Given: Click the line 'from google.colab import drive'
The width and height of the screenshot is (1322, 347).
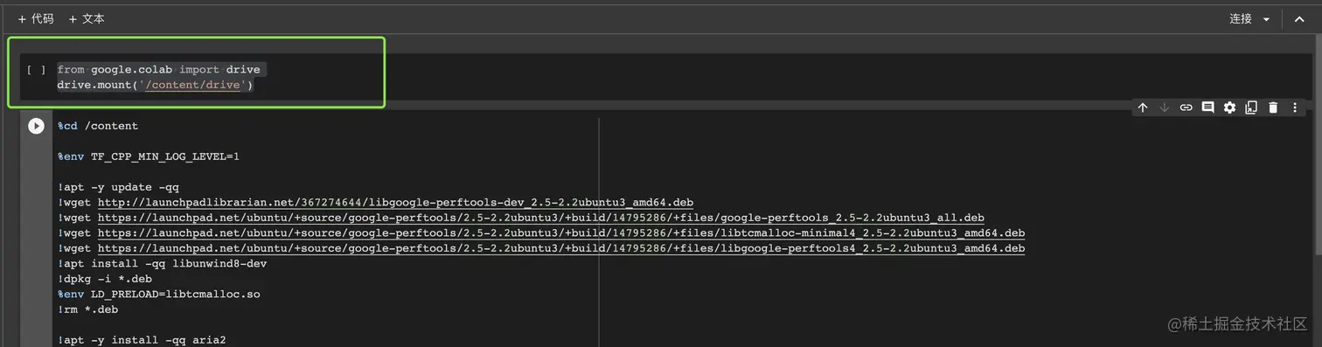Looking at the screenshot, I should click(x=159, y=69).
